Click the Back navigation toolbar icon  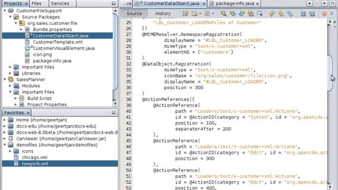pyautogui.click(x=195, y=14)
